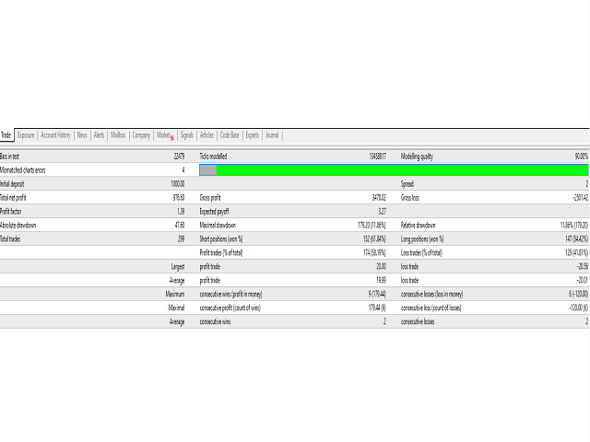The width and height of the screenshot is (590, 442).
Task: Click the red notification badge on Market
Action: 172,137
